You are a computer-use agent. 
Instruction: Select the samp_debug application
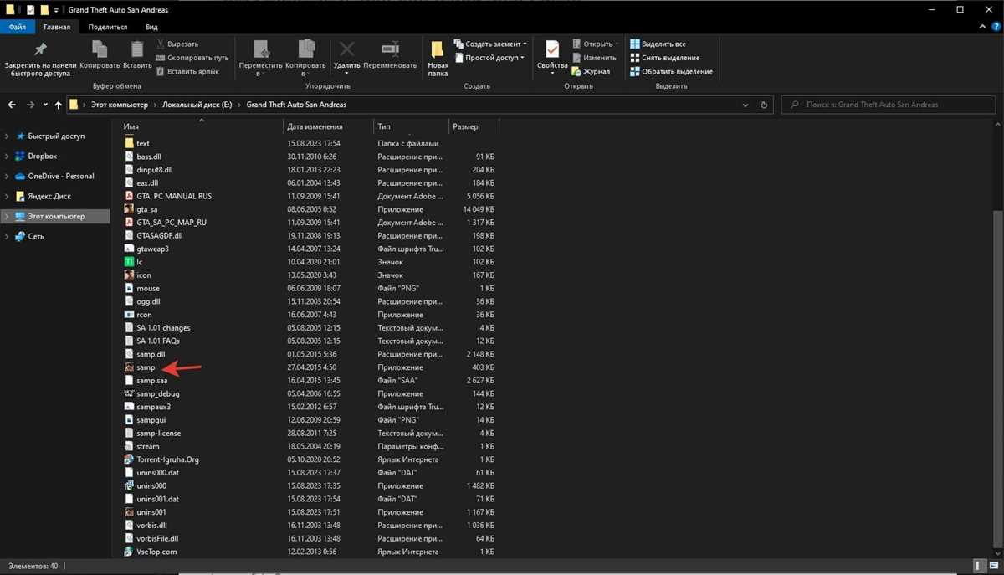point(158,393)
